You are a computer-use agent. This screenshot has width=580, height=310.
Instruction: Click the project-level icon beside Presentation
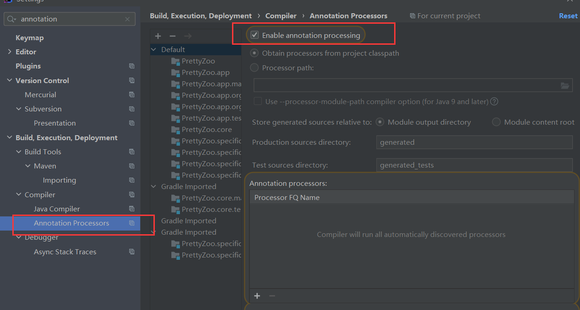[x=132, y=123]
